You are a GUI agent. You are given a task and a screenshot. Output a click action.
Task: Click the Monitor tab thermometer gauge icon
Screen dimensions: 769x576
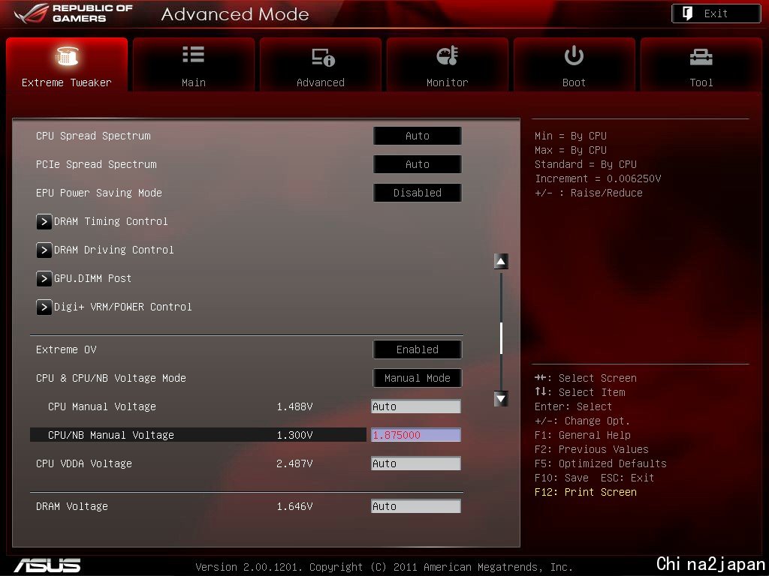pos(448,55)
